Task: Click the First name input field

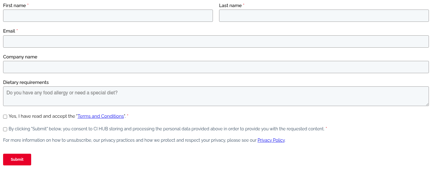Action: [x=108, y=16]
